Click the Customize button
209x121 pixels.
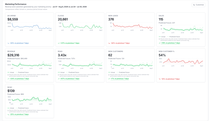tap(198, 5)
